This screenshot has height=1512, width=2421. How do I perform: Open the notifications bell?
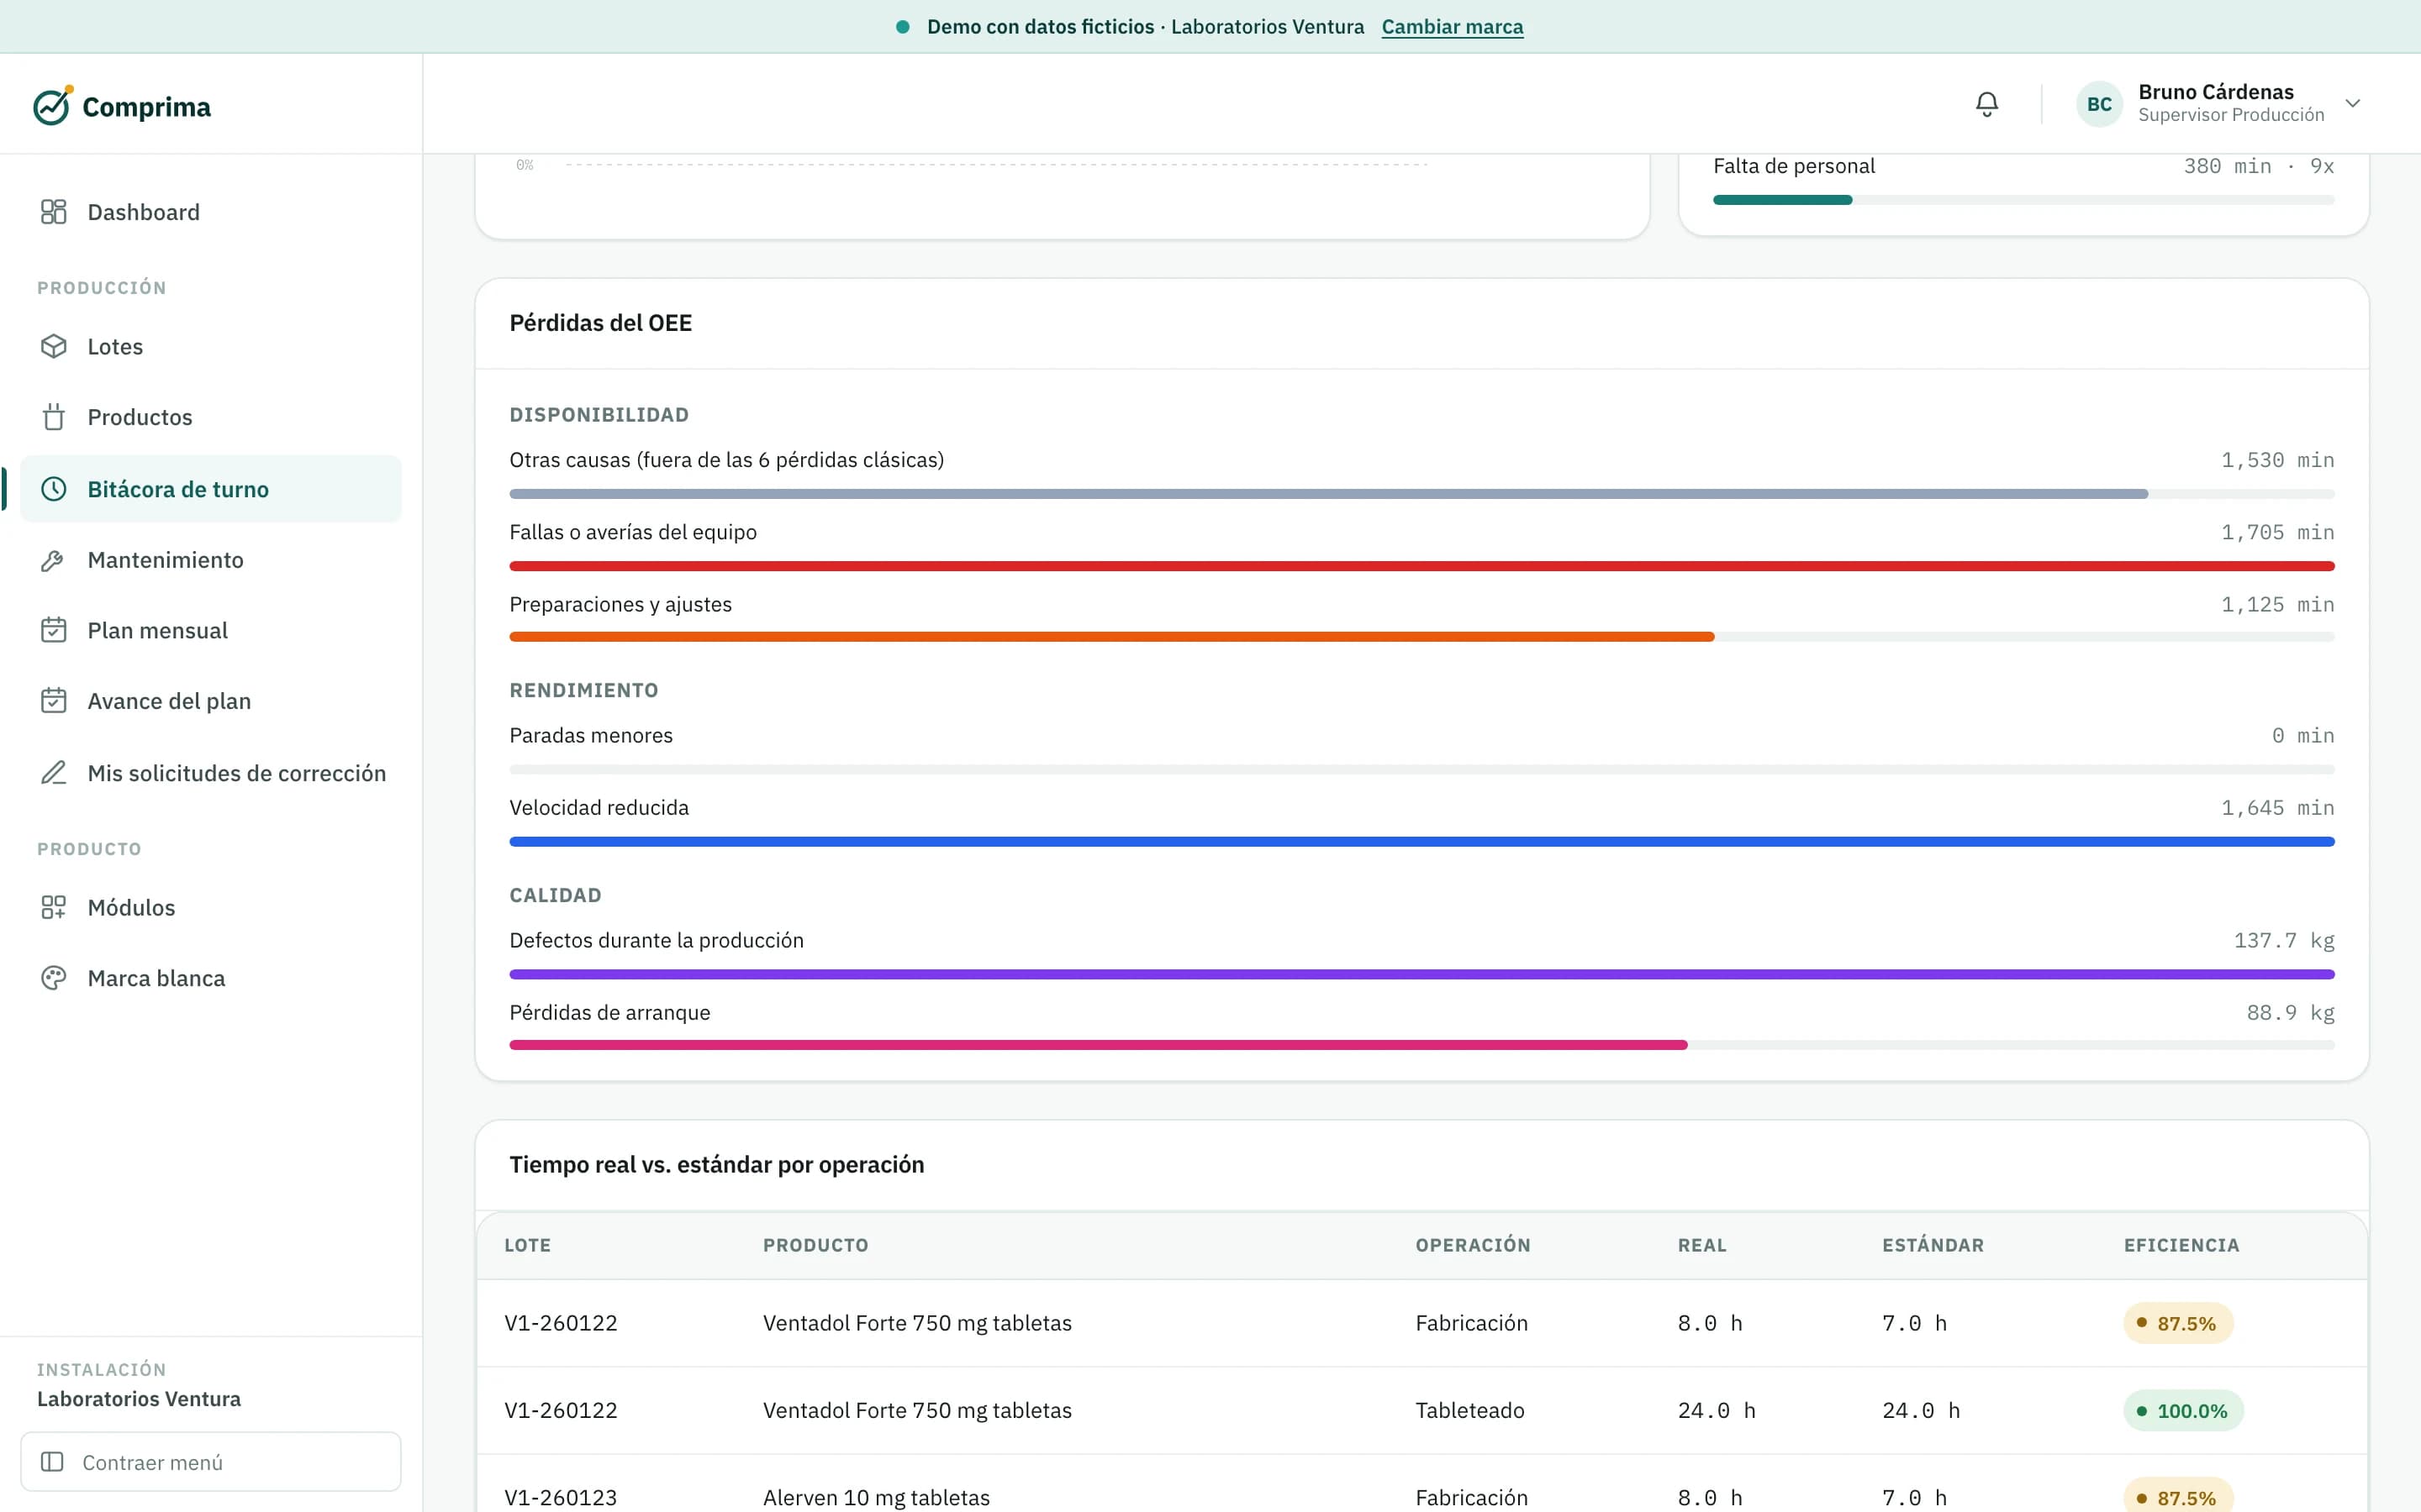point(1987,104)
